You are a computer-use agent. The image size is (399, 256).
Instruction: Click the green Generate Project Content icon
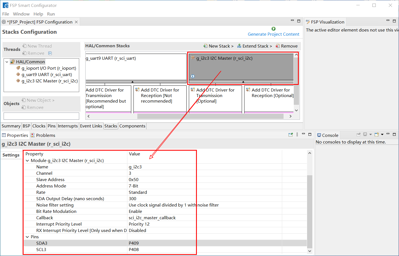274,29
